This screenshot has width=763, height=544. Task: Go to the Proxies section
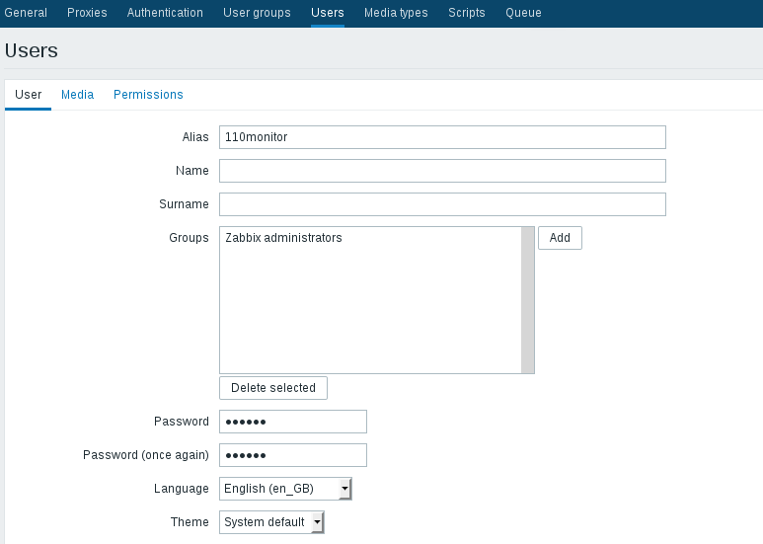pos(87,13)
